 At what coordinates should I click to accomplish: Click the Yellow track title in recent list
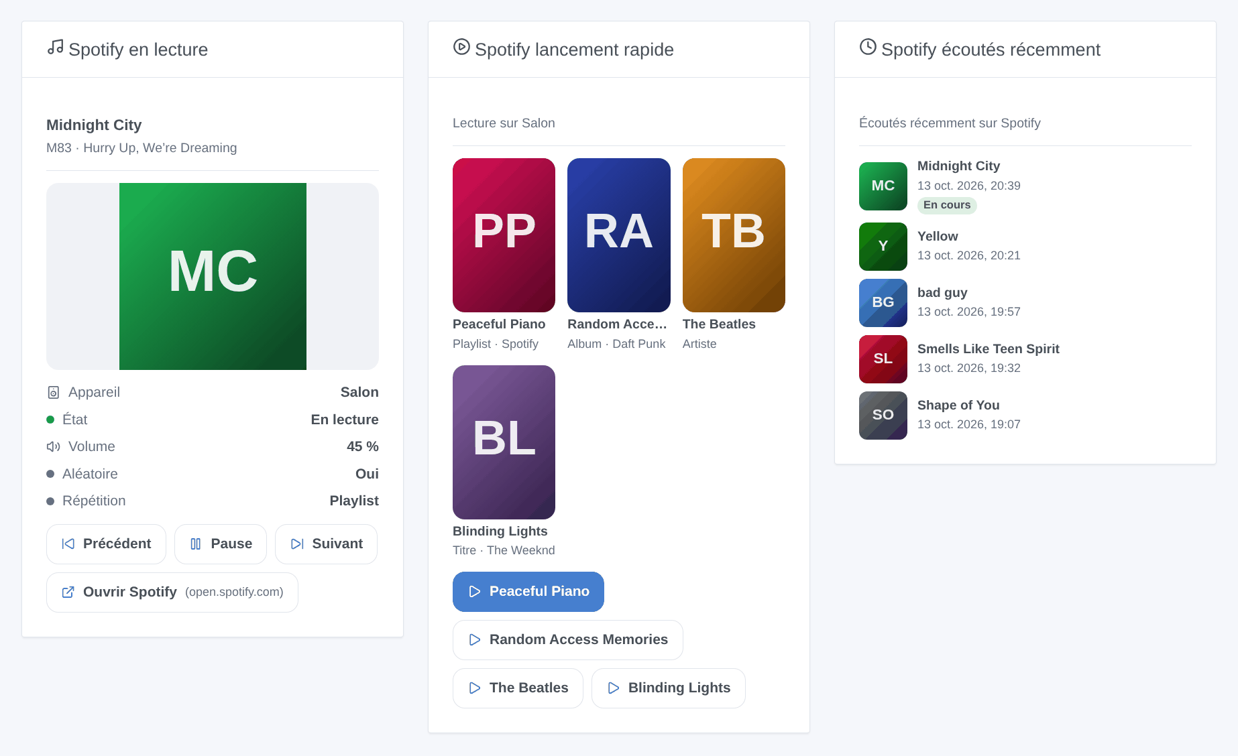pyautogui.click(x=938, y=237)
